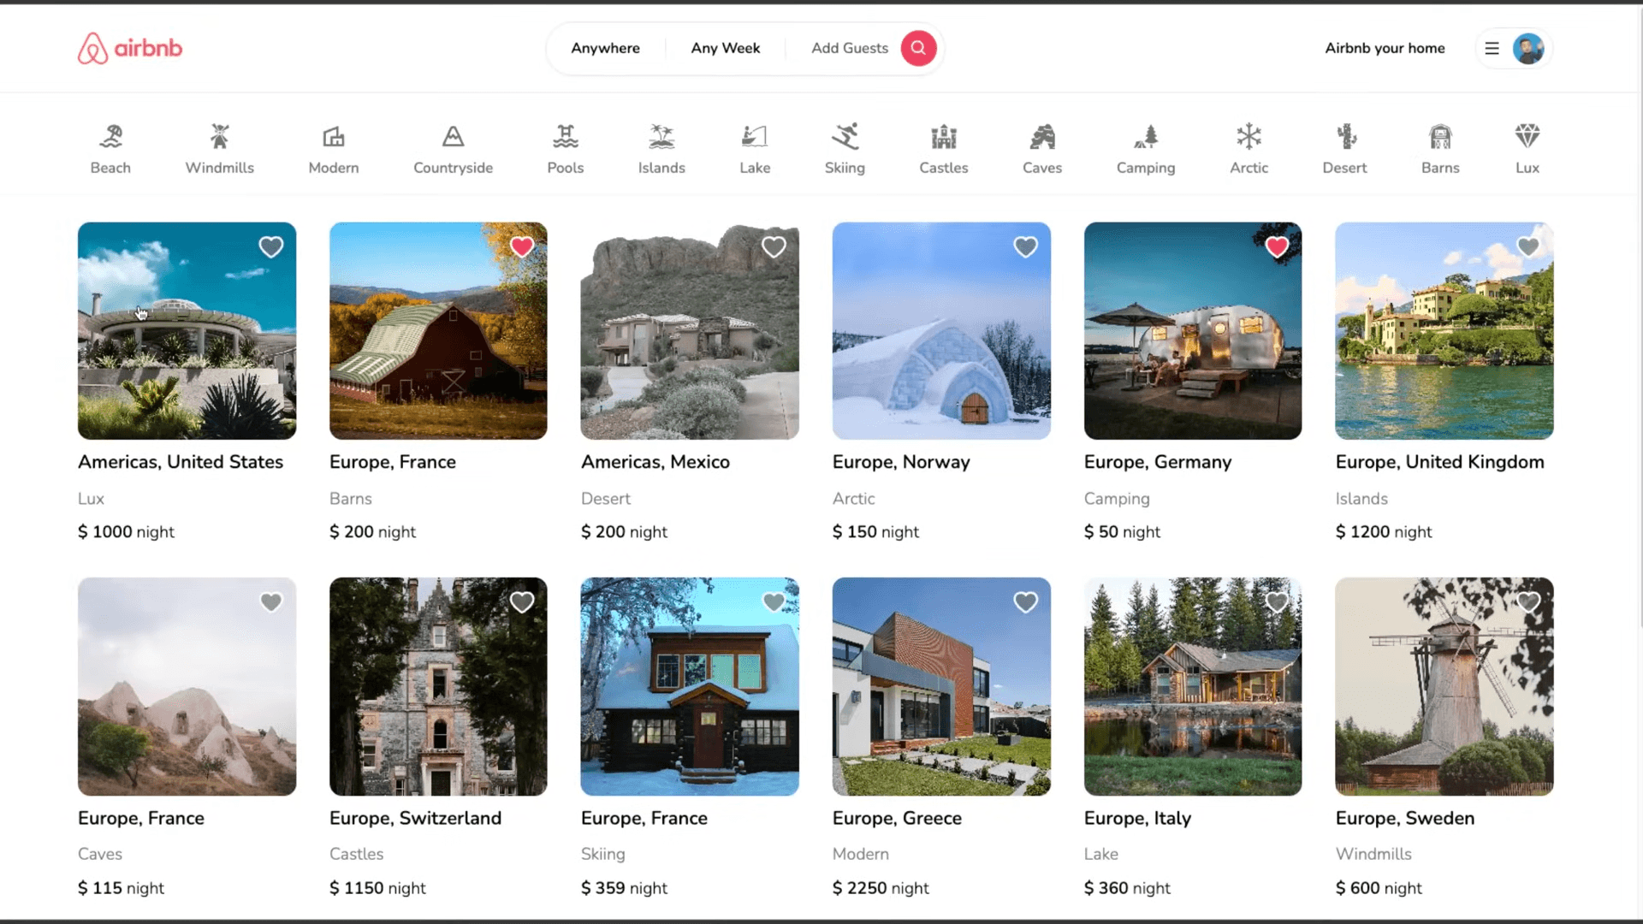Favorite the Europe, United Kingdom listing

pyautogui.click(x=1528, y=247)
